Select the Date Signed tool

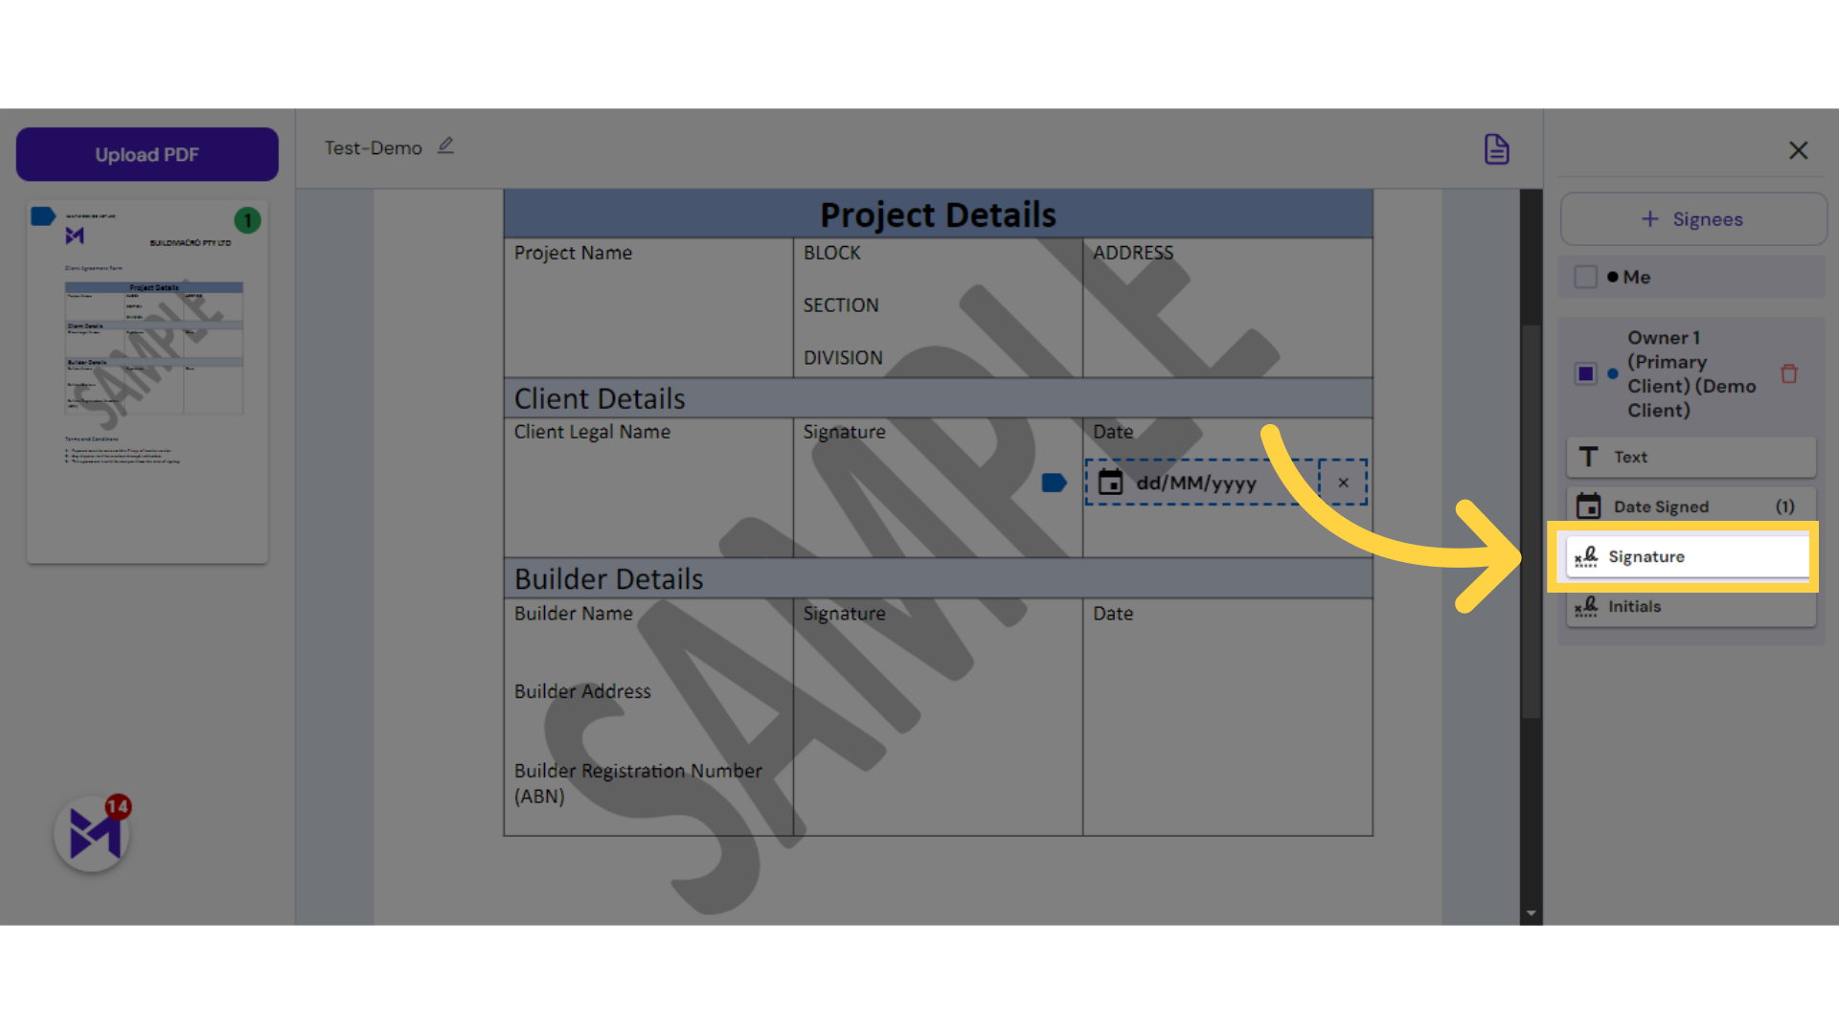(1688, 506)
